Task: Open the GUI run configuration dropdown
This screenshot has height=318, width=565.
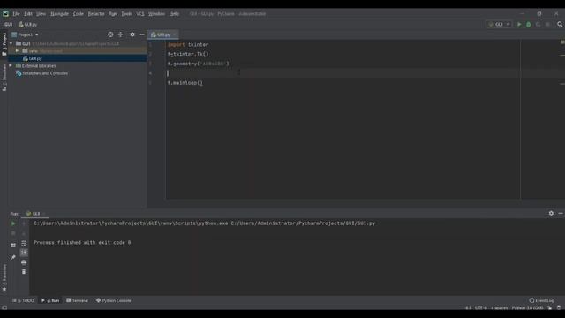Action: coord(499,24)
